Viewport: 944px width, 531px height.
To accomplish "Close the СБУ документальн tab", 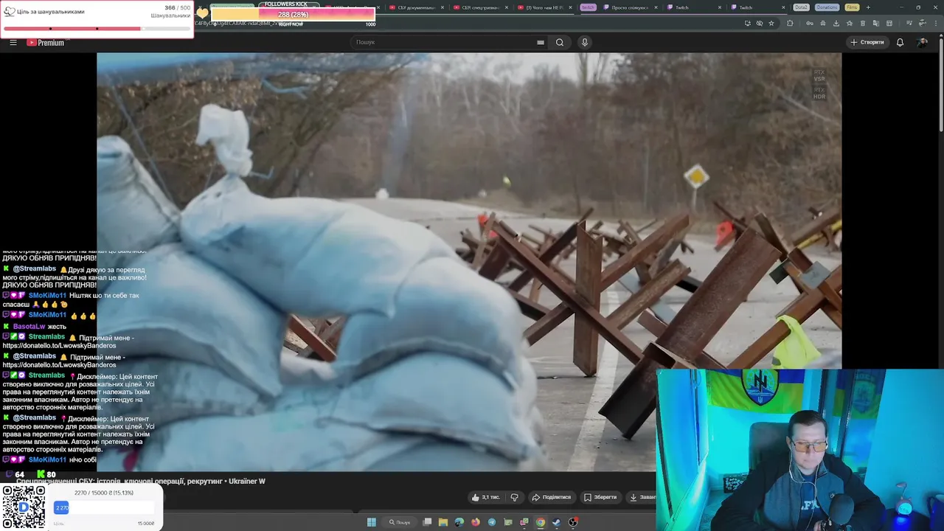I will pos(442,7).
